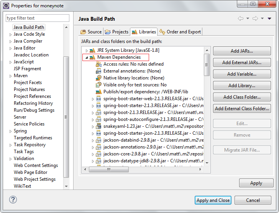Image resolution: width=279 pixels, height=213 pixels.
Task: Click the type filter text field
Action: tap(38, 18)
